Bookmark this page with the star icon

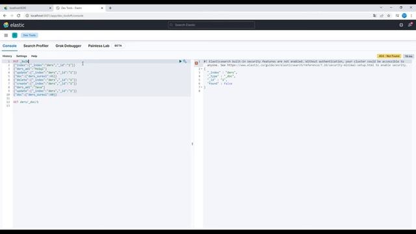pos(389,16)
